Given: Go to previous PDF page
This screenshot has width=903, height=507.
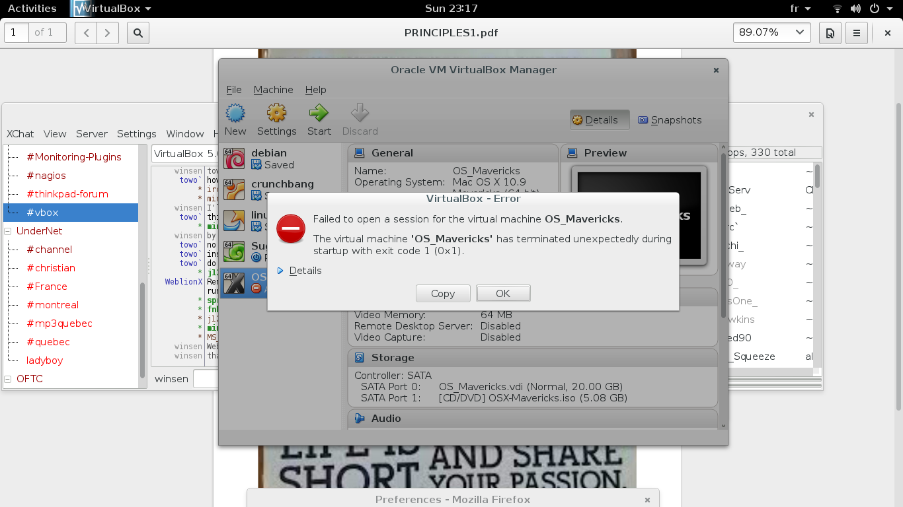Looking at the screenshot, I should click(x=86, y=32).
